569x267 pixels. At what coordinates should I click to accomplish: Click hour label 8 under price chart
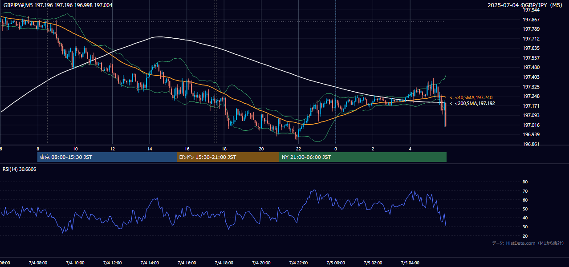pos(38,149)
